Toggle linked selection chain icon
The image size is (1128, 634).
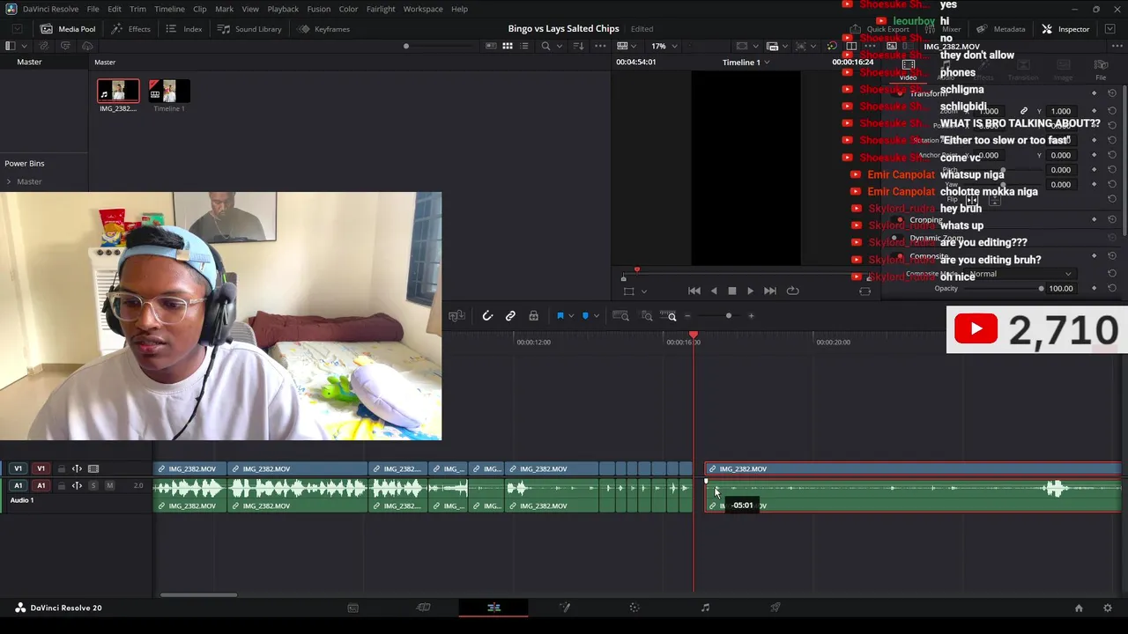coord(510,316)
